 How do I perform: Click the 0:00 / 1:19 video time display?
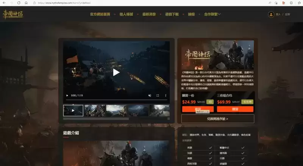77,96
